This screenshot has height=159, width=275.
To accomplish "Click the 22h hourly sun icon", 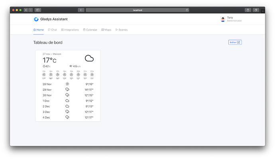I will coord(92,75).
